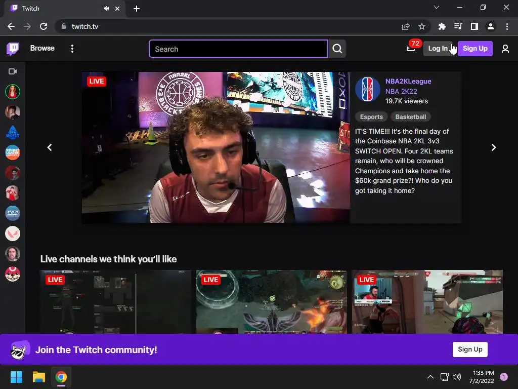Toggle the Chrome side panel icon
The width and height of the screenshot is (518, 389).
tap(474, 26)
